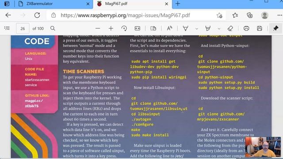Open a new browser tab

178,4
